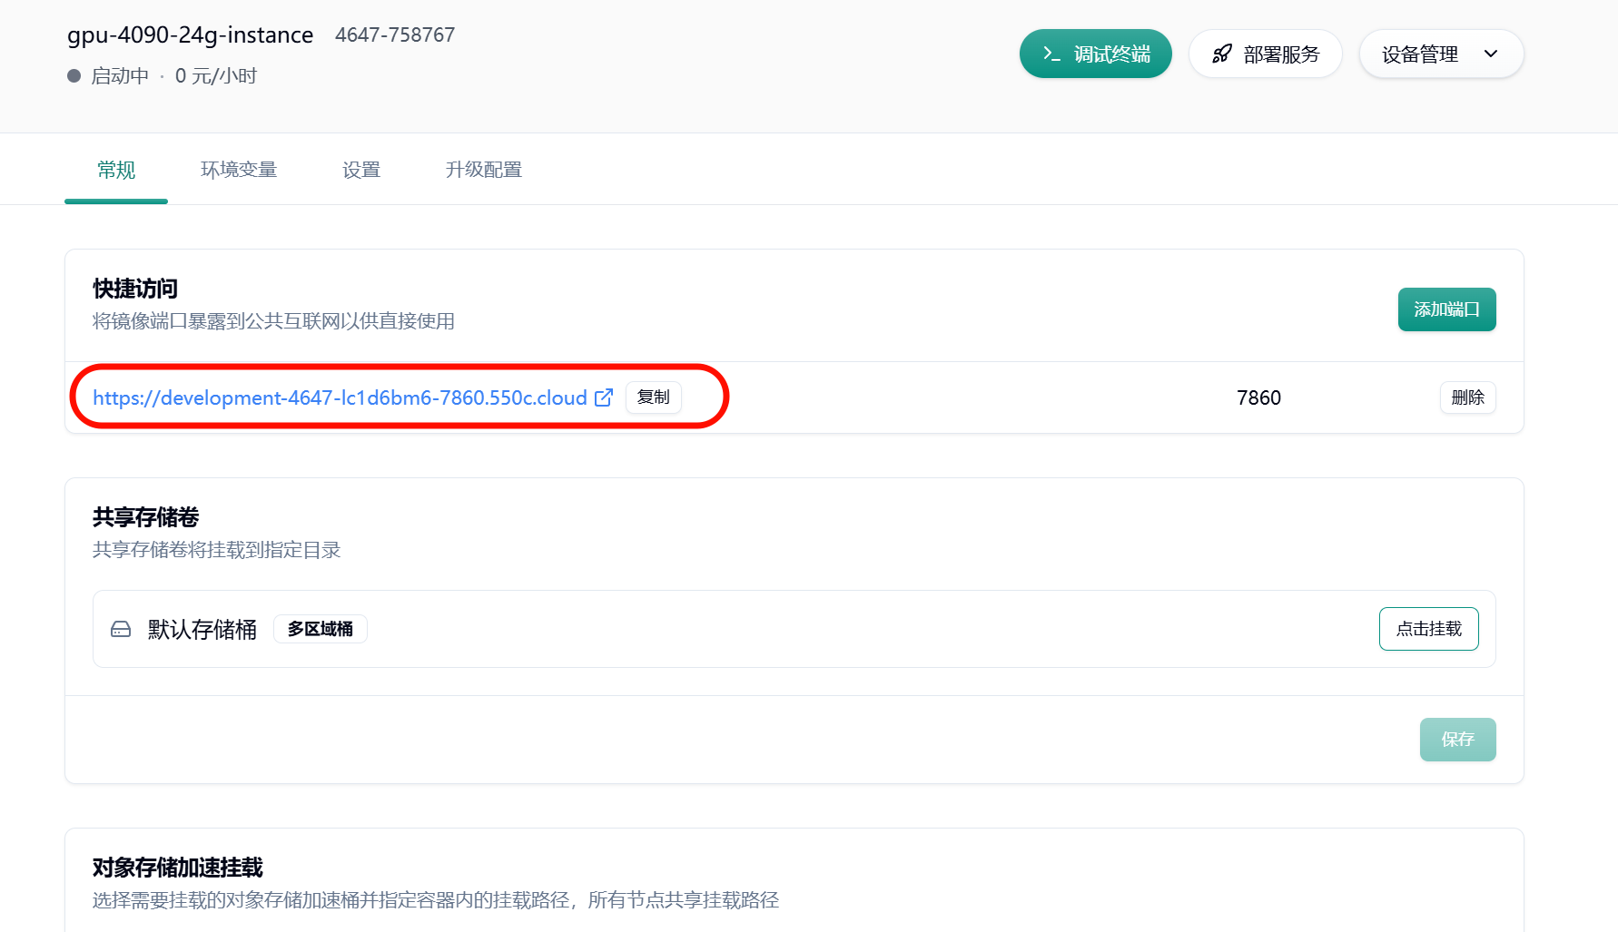
Task: Select the 设置 tab
Action: 361,170
